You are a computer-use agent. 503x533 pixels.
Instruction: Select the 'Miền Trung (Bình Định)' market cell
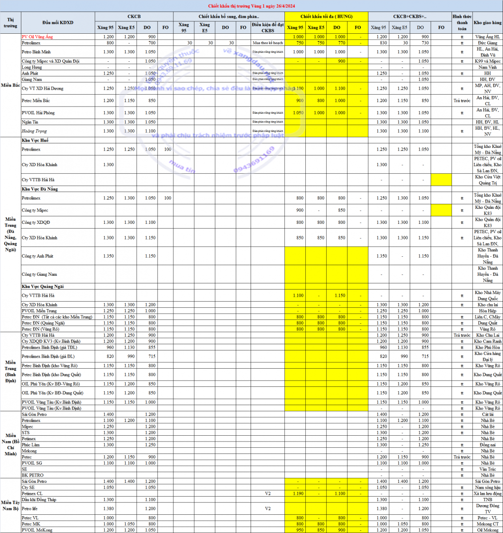coord(10,372)
